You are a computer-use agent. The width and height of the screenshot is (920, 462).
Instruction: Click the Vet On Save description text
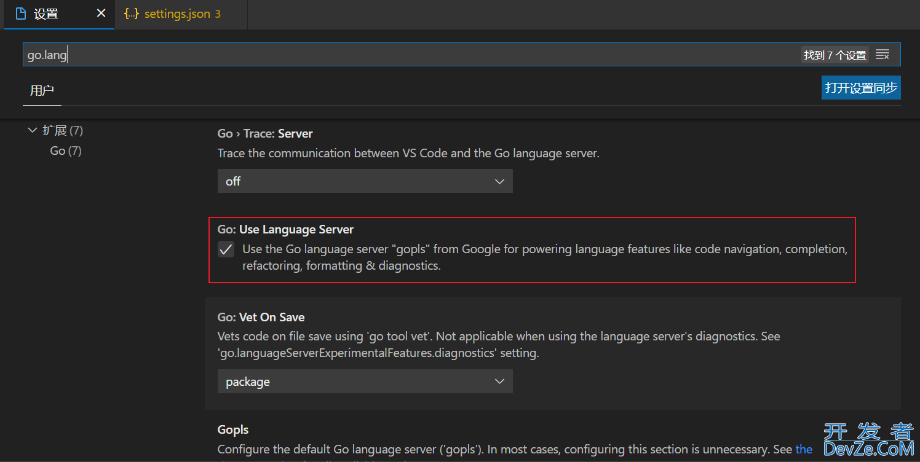point(499,345)
